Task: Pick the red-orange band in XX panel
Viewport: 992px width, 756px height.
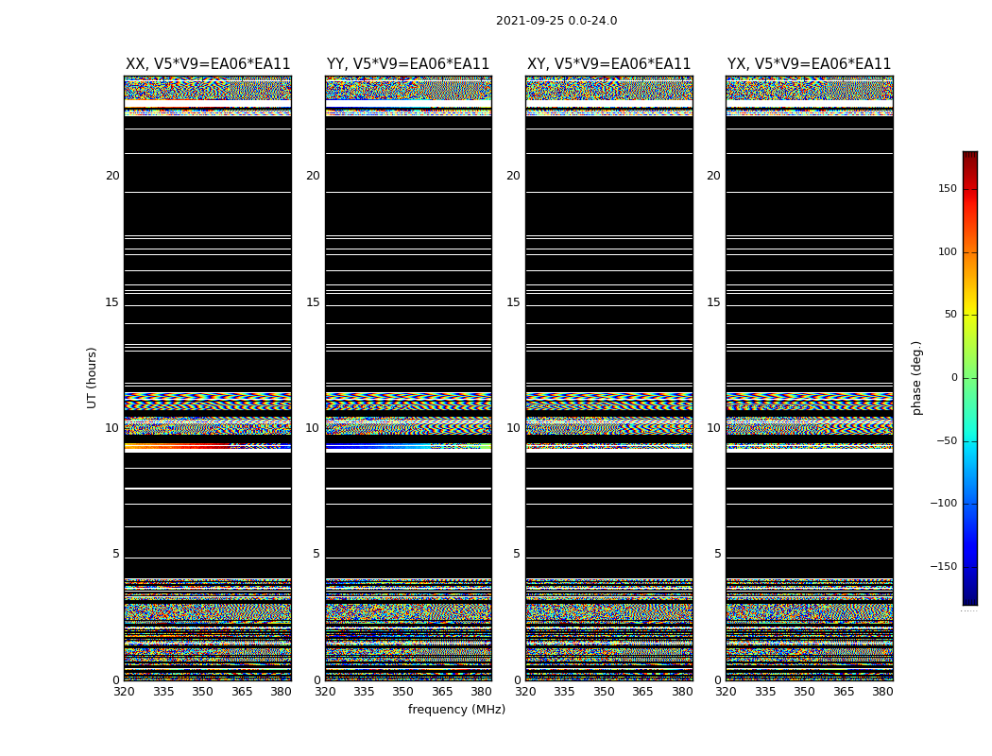Action: (180, 445)
